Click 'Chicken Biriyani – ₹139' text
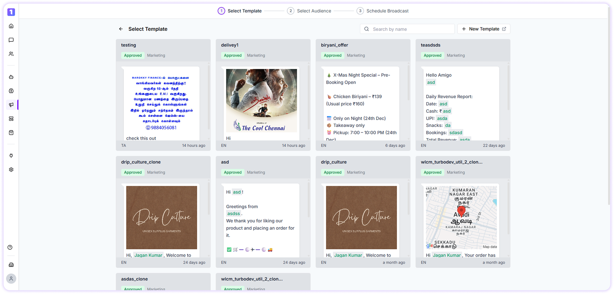614x294 pixels. pos(357,96)
